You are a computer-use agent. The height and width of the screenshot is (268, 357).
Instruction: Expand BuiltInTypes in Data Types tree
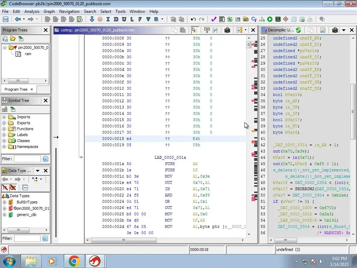4,202
